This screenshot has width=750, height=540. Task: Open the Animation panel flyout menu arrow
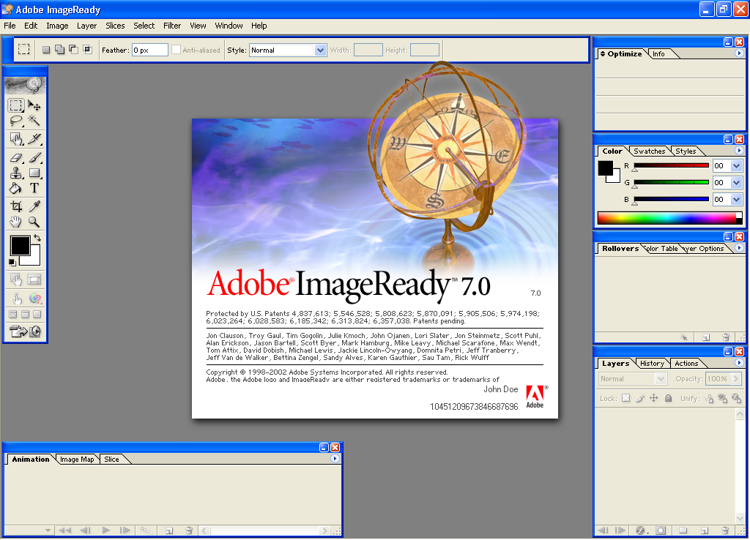click(x=335, y=458)
